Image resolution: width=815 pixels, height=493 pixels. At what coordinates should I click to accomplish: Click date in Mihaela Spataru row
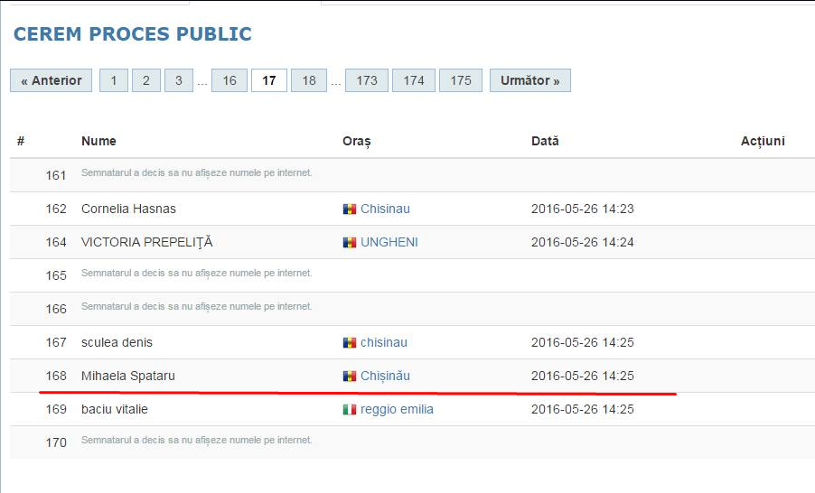pos(583,377)
